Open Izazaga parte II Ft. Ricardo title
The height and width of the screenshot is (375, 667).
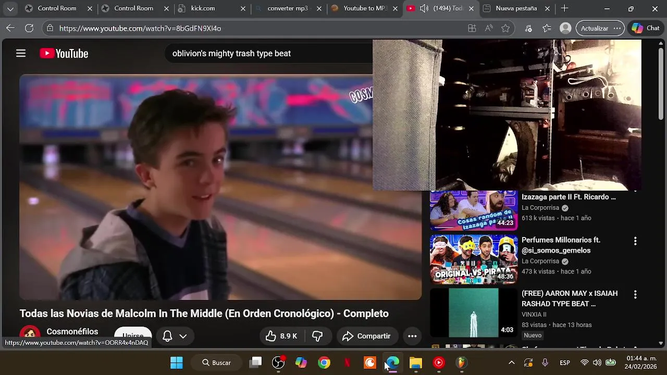click(569, 197)
